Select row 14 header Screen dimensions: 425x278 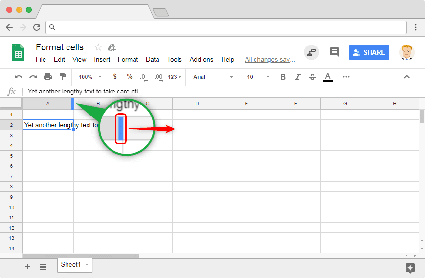11,249
